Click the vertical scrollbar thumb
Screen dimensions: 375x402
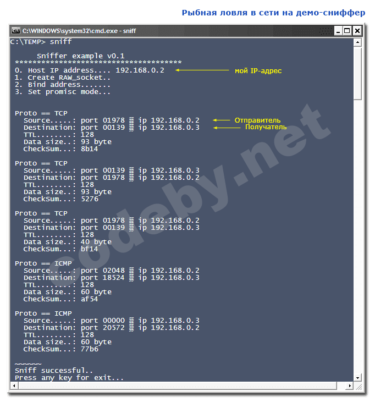[x=357, y=73]
